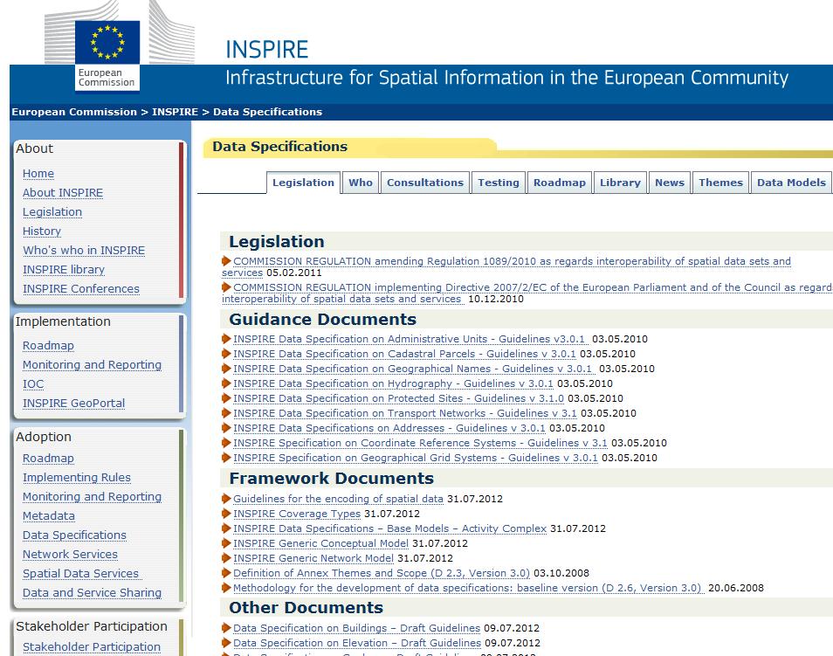Open INSPIRE Generic Conceptual Model

tap(320, 544)
